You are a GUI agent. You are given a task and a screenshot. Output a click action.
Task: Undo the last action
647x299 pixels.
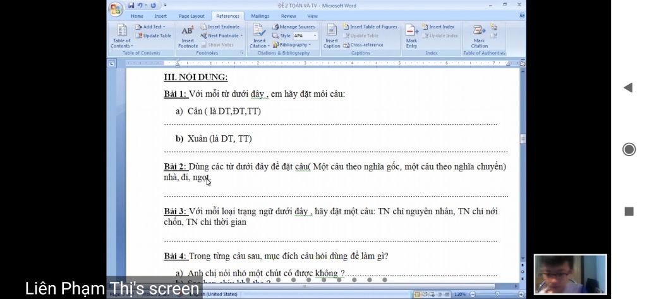point(140,5)
